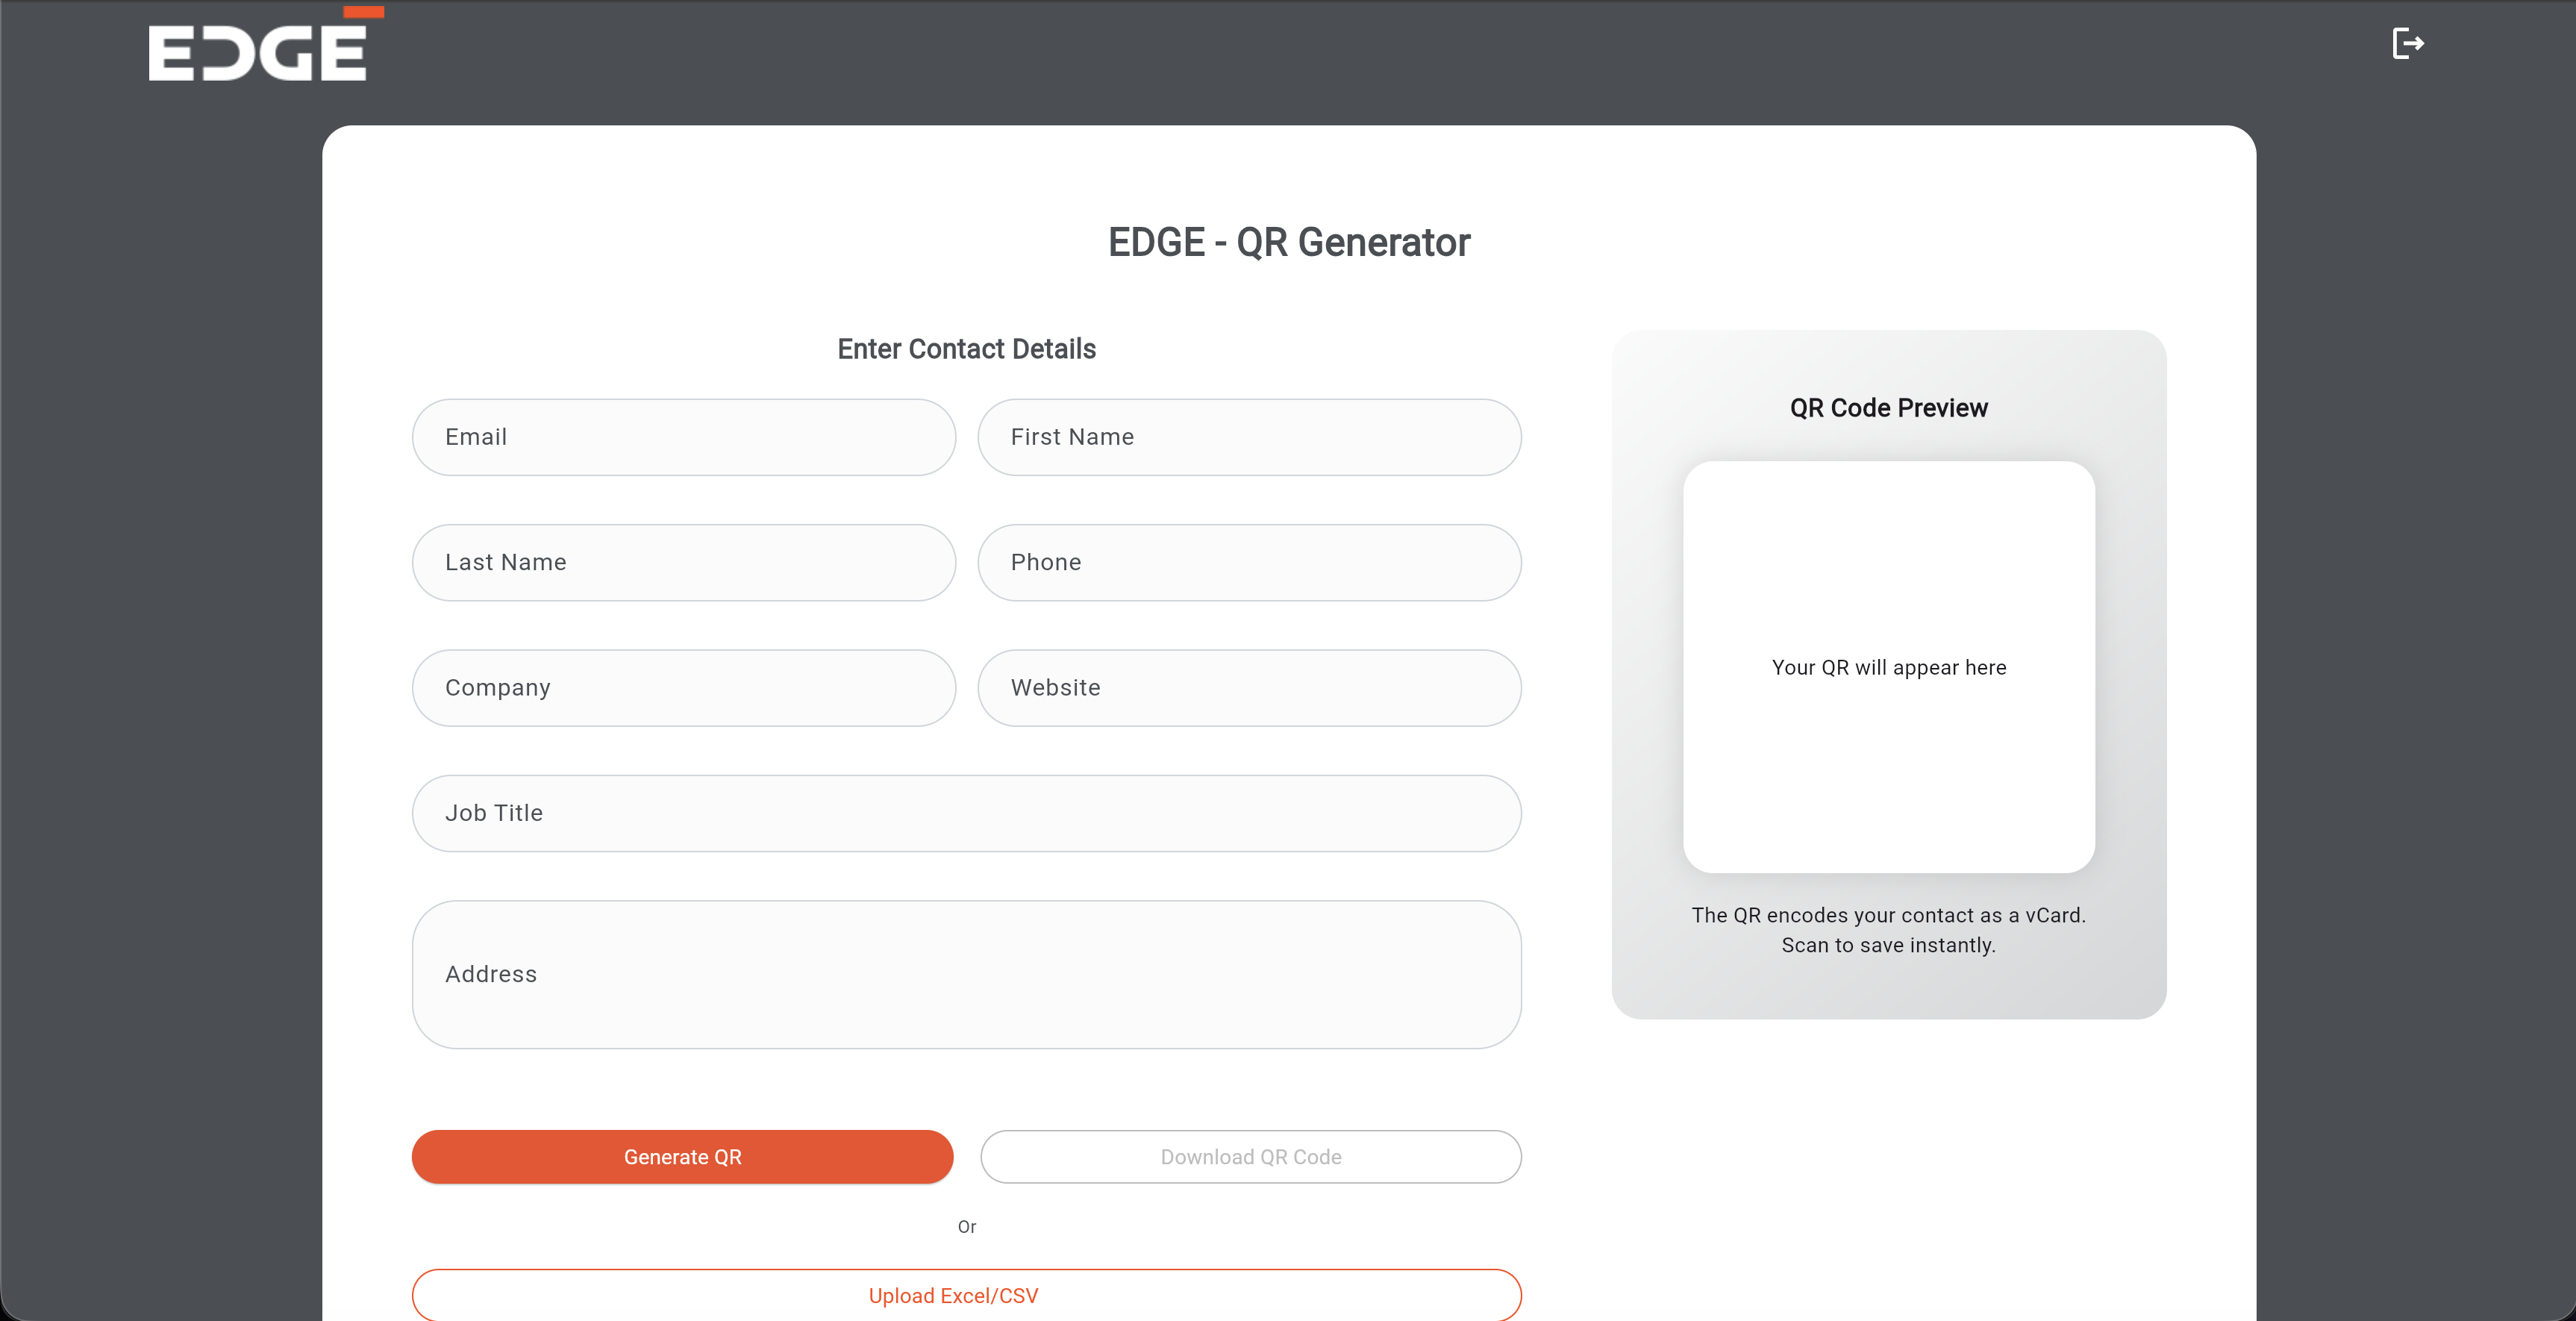Focus the Email input field
Screen dimensions: 2576x1321
683,437
